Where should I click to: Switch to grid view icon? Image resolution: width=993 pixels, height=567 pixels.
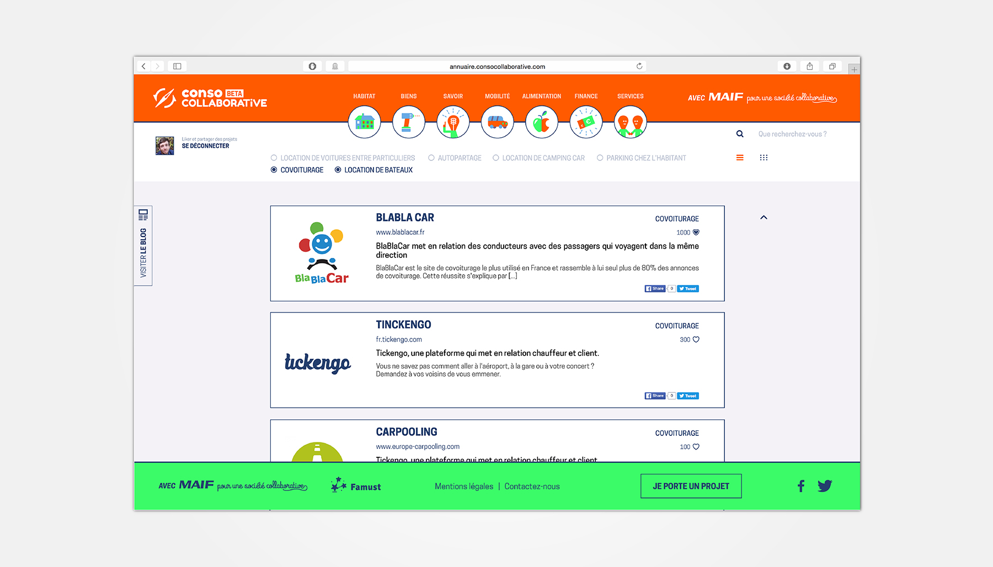(x=764, y=158)
